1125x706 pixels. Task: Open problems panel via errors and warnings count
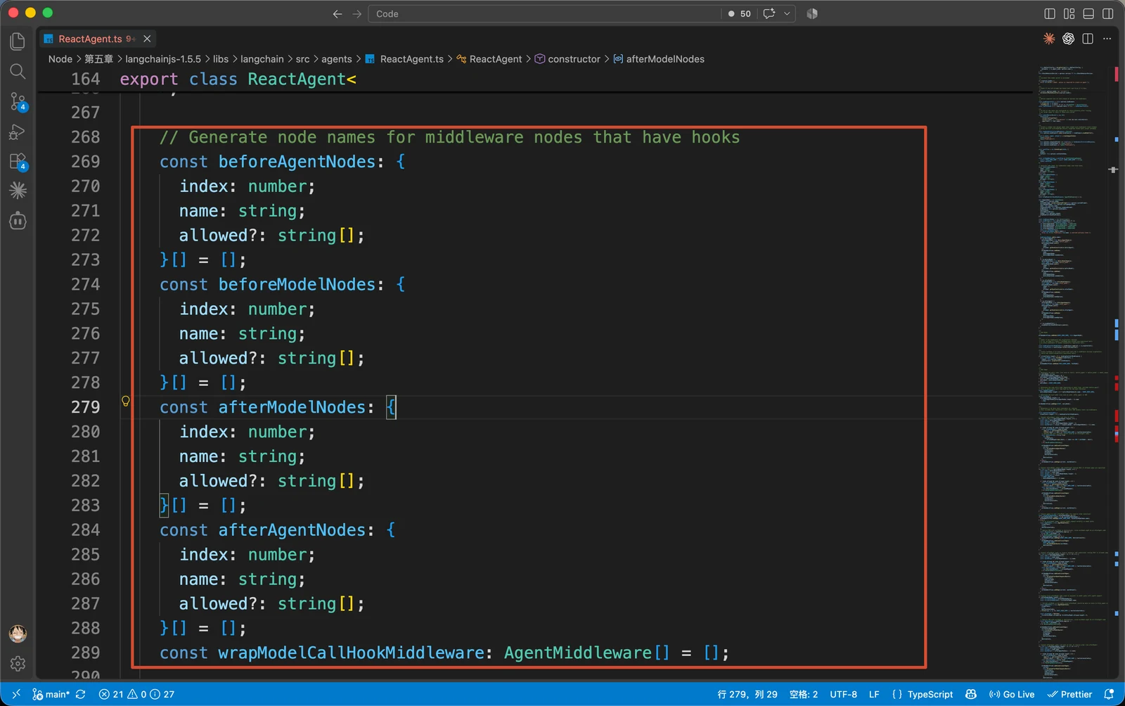(x=136, y=694)
